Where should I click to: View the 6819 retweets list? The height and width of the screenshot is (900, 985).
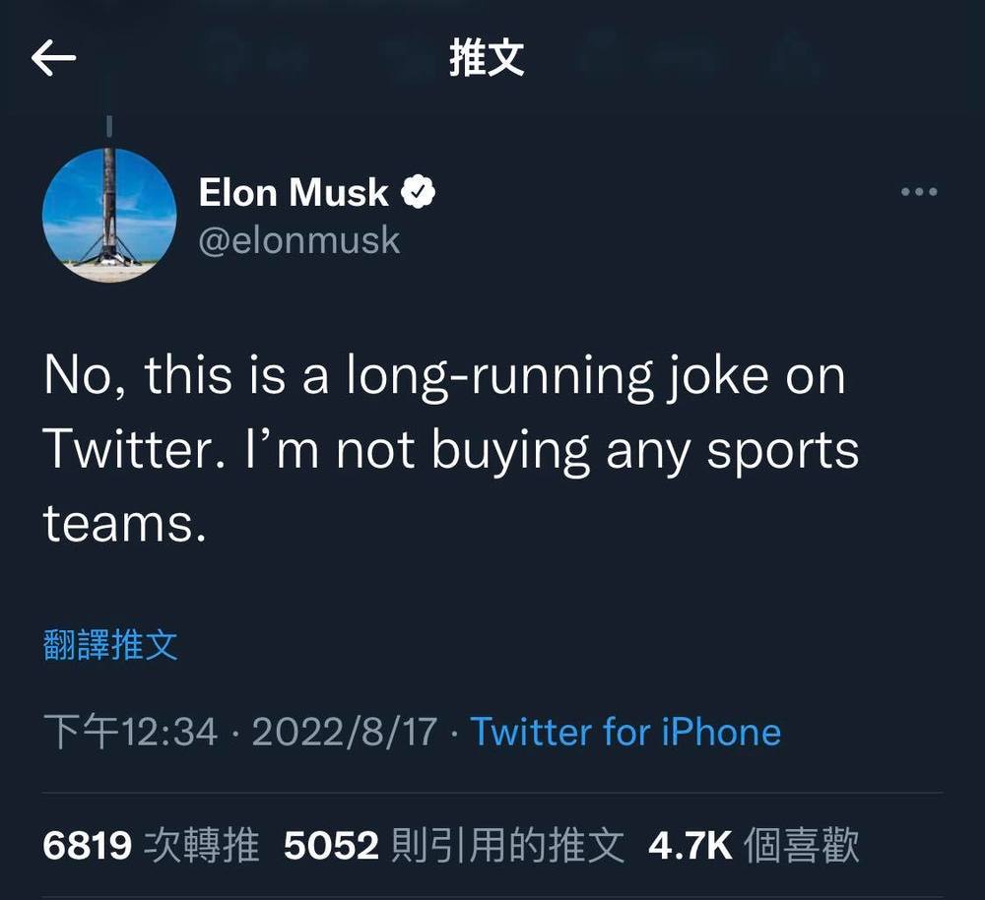coord(88,842)
